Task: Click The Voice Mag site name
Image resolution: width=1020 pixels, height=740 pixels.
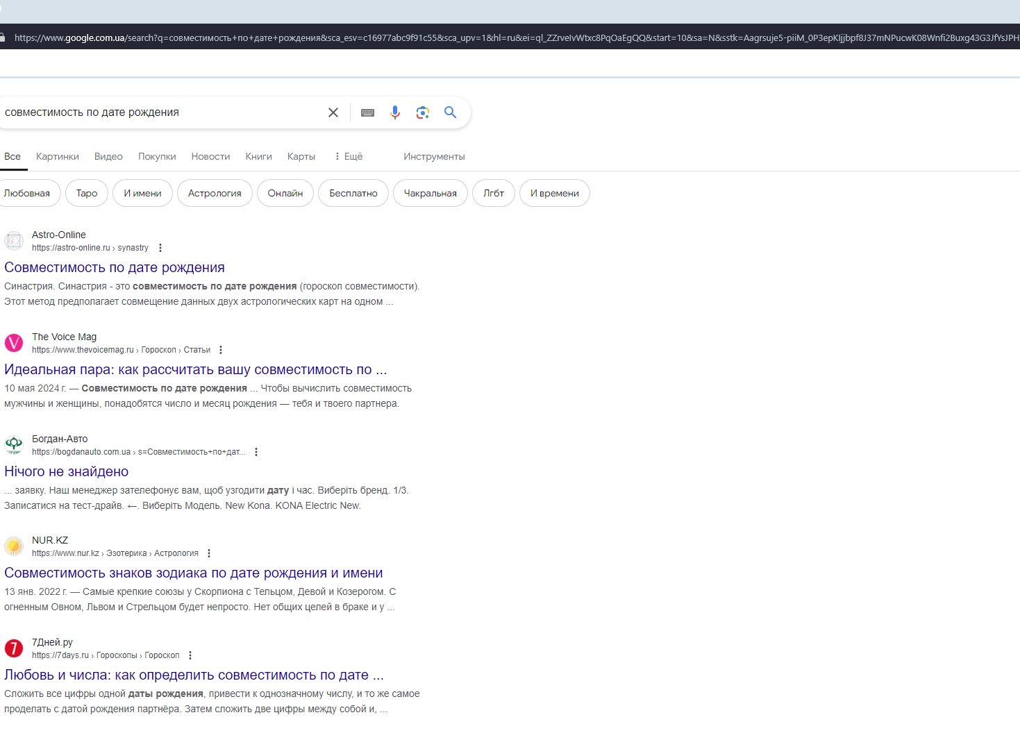Action: pyautogui.click(x=65, y=337)
